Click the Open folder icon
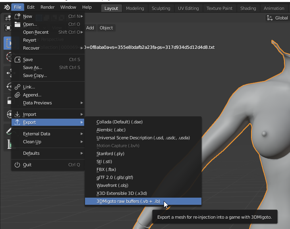The image size is (290, 229). click(17, 24)
